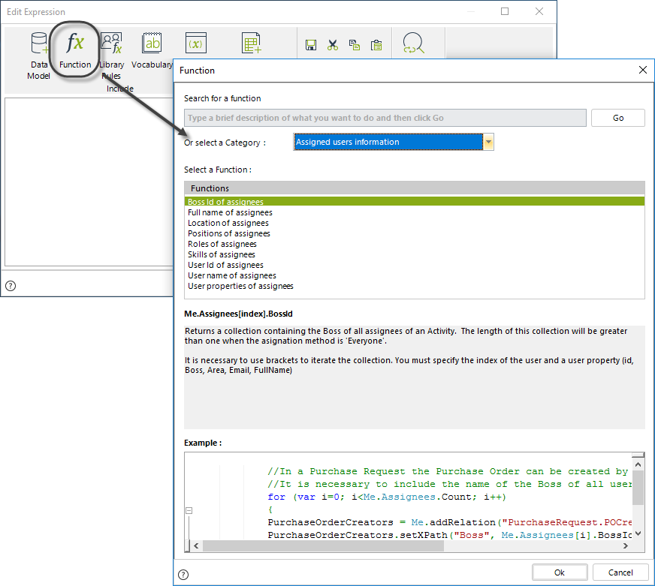Click the function description text box

415,377
